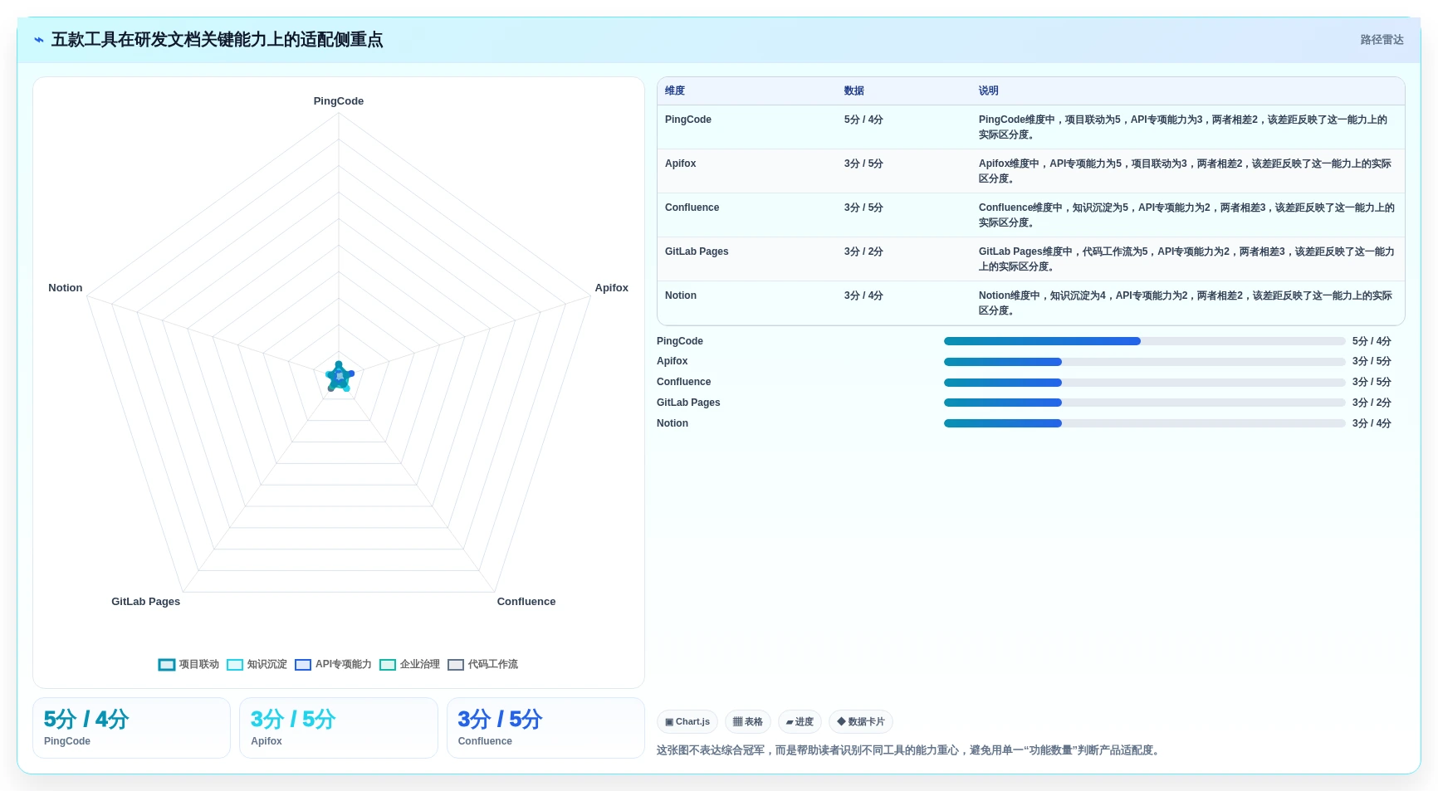Click the GitLab Pages radar axis label
This screenshot has height=791, width=1438.
tap(146, 602)
